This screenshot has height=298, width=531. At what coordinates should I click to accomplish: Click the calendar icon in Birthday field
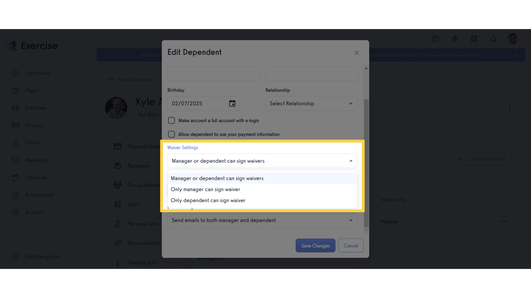point(232,103)
